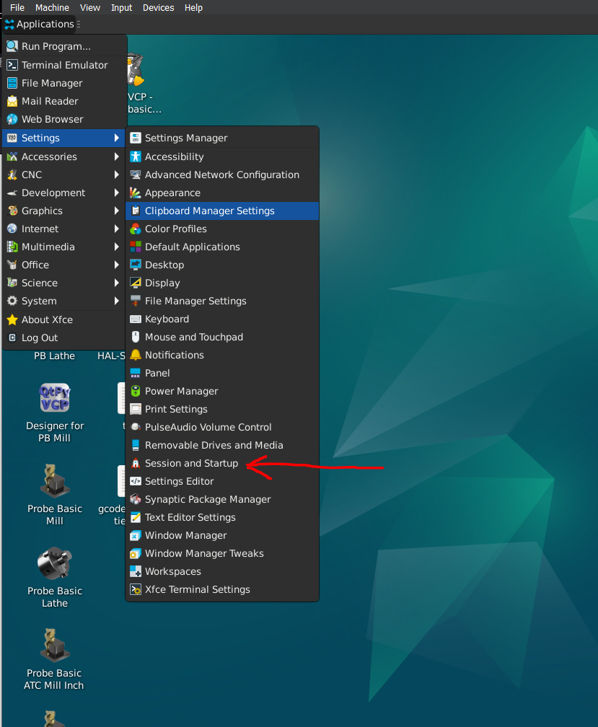Select the Window Manager Tweaks entry

pyautogui.click(x=222, y=554)
